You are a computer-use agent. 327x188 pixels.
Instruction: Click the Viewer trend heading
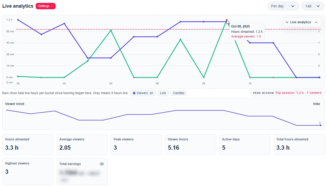[15, 104]
